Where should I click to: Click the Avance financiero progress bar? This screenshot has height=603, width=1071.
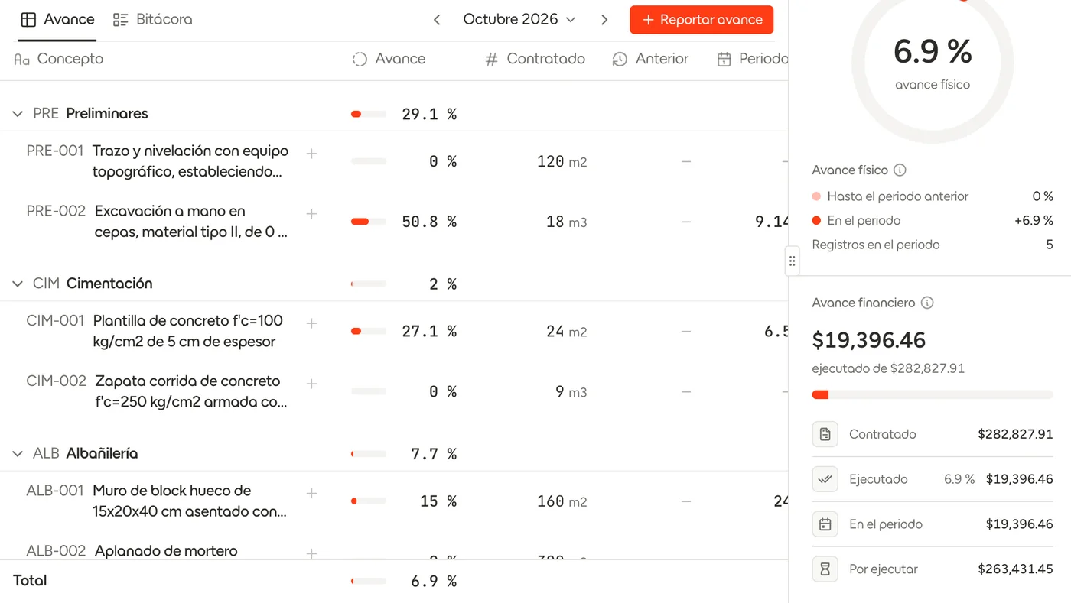(x=933, y=395)
